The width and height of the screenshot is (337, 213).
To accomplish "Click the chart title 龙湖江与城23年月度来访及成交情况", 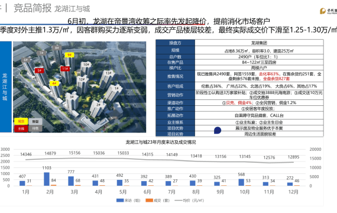I will [161, 142].
